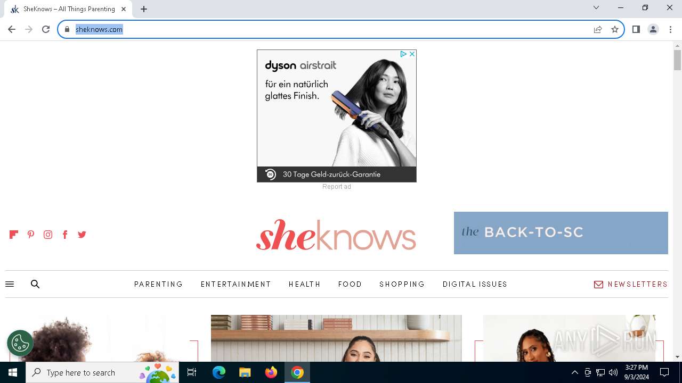Open File Explorer from taskbar
Image resolution: width=682 pixels, height=383 pixels.
click(245, 372)
